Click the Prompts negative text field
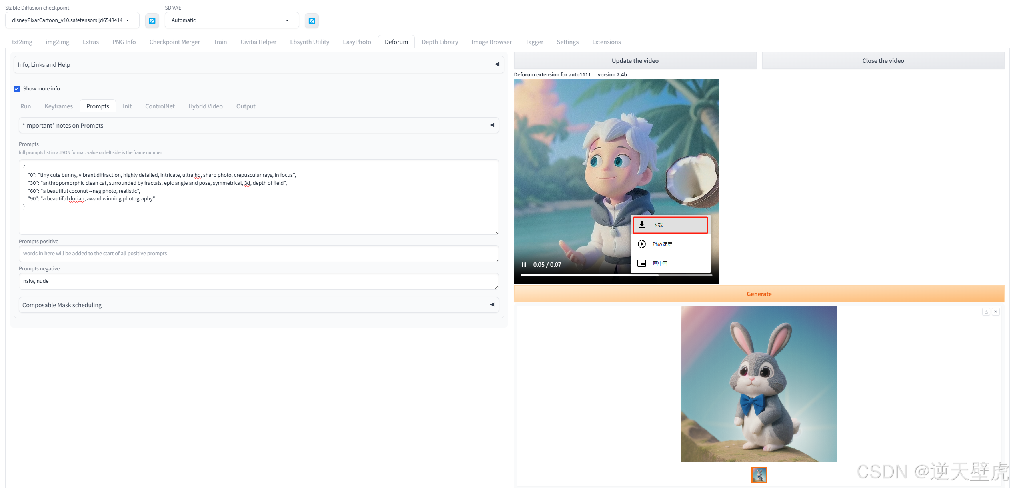This screenshot has height=488, width=1011. tap(258, 281)
